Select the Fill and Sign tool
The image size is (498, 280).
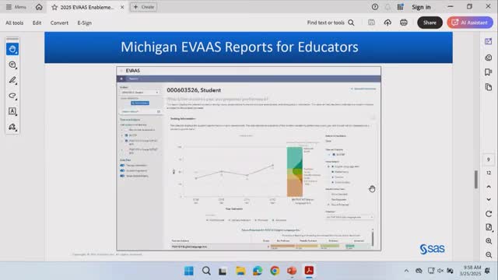click(12, 127)
